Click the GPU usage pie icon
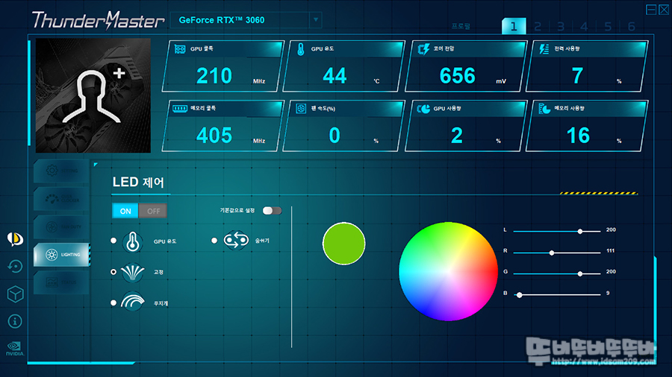Image resolution: width=672 pixels, height=377 pixels. point(423,109)
